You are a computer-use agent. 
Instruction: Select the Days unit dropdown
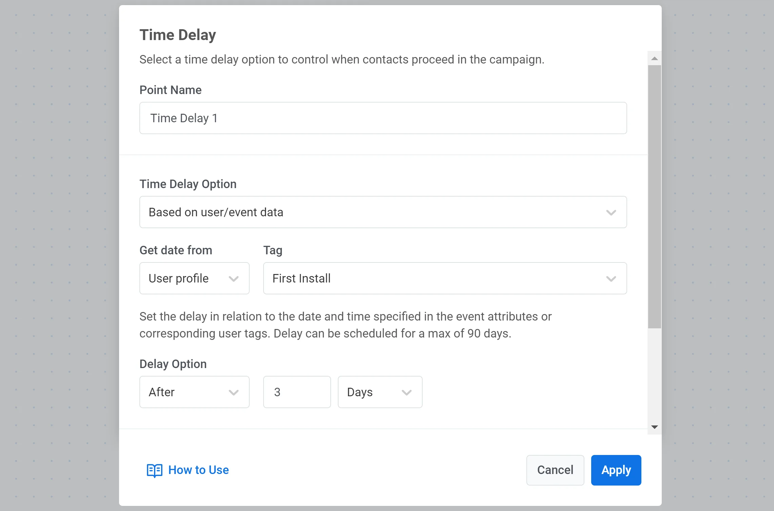click(380, 392)
